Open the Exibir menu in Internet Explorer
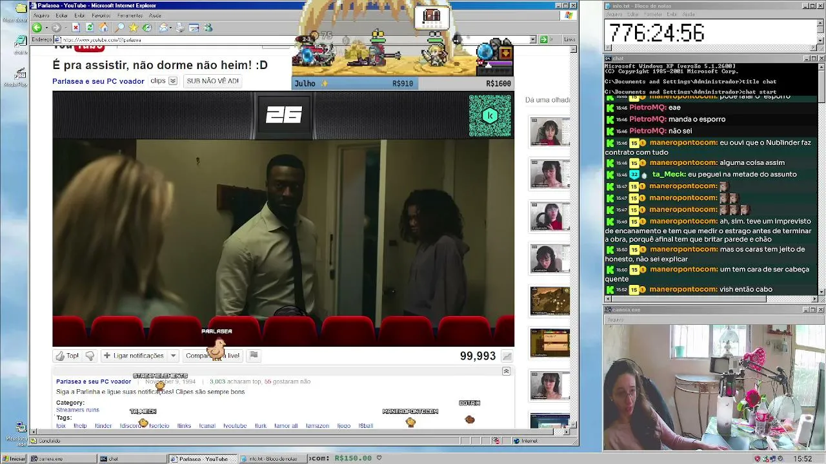Image resolution: width=826 pixels, height=464 pixels. [79, 15]
